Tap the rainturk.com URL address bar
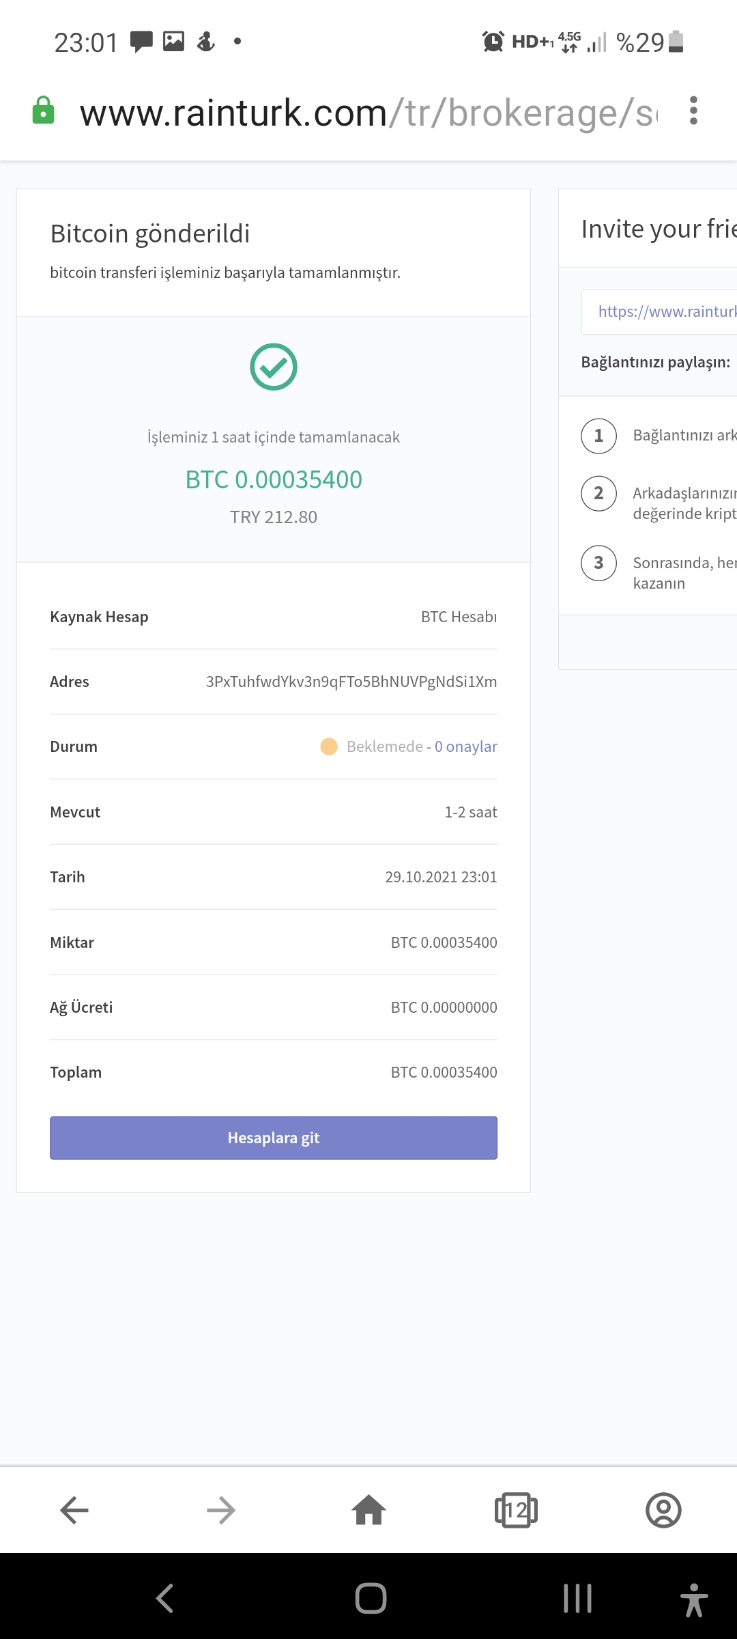Image resolution: width=737 pixels, height=1639 pixels. (x=369, y=113)
